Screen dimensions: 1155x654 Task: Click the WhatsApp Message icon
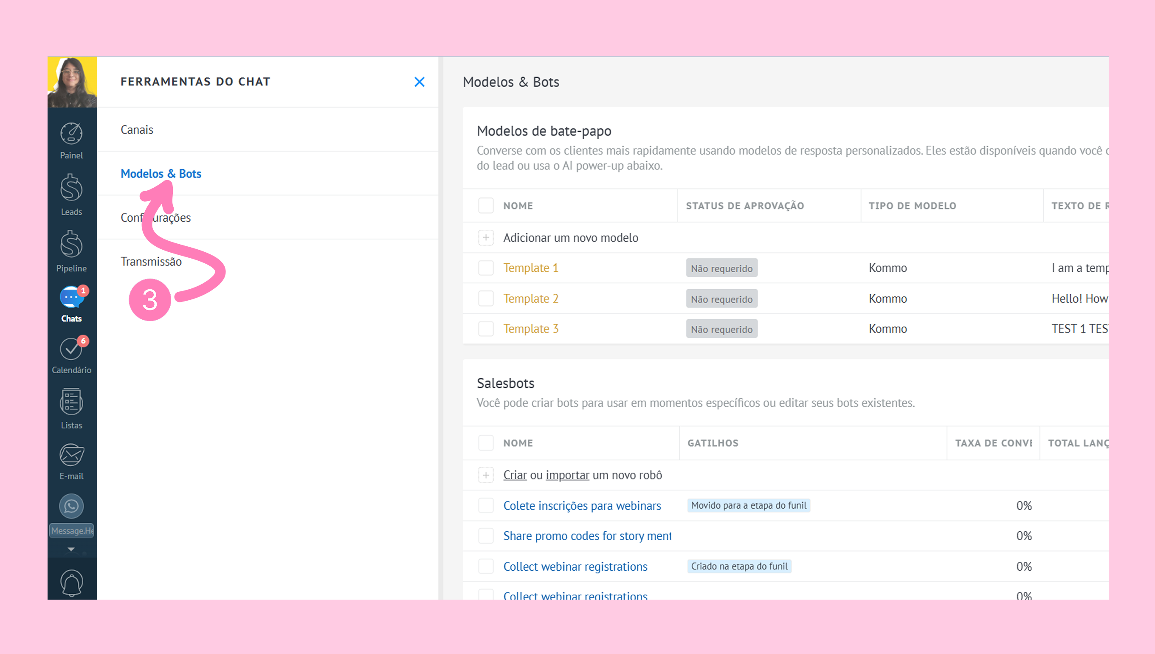(x=71, y=506)
